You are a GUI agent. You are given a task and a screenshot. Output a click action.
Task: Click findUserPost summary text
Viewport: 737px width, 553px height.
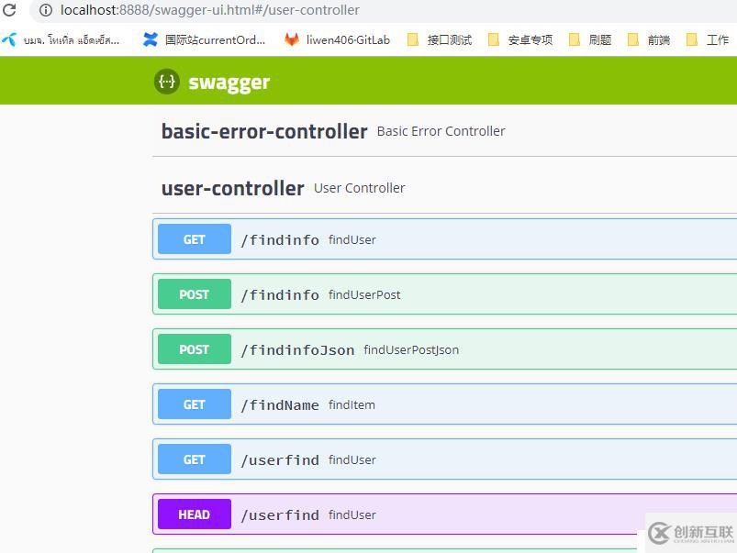[364, 294]
